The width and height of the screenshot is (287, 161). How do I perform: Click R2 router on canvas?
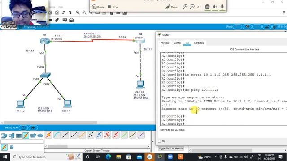tap(140, 41)
